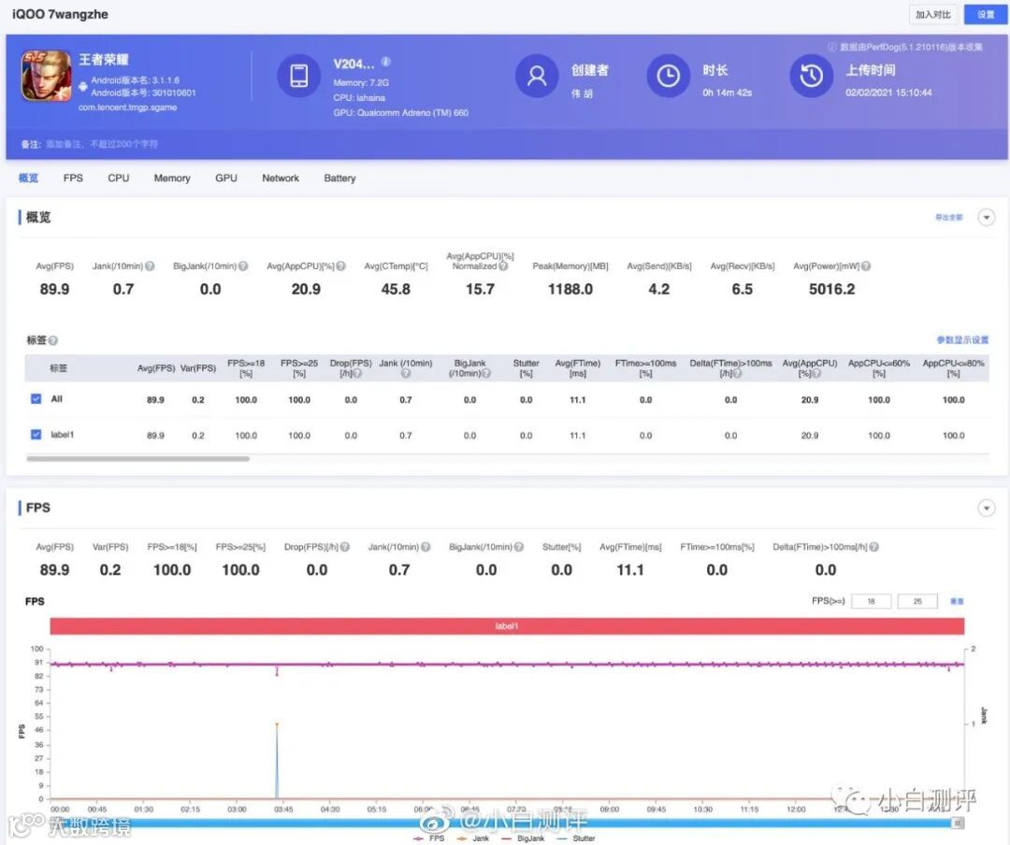Click the upload time history icon
The height and width of the screenshot is (845, 1010).
point(811,76)
